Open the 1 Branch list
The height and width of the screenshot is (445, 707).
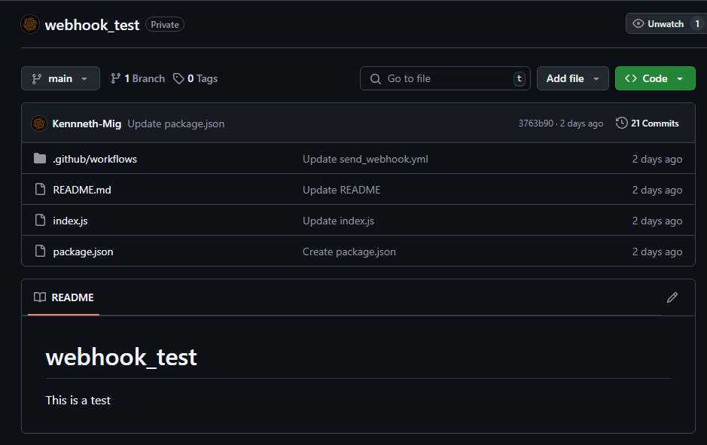coord(138,78)
